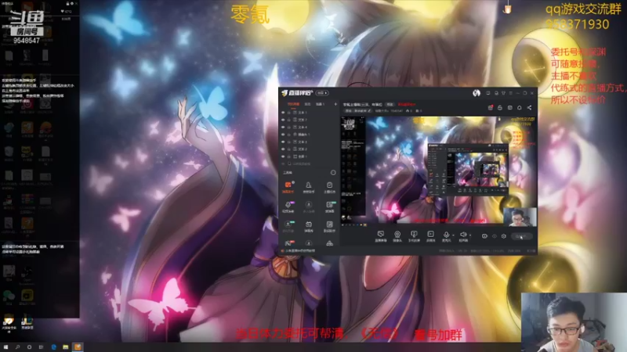Switch to the 场景 1 tab

coord(320,104)
